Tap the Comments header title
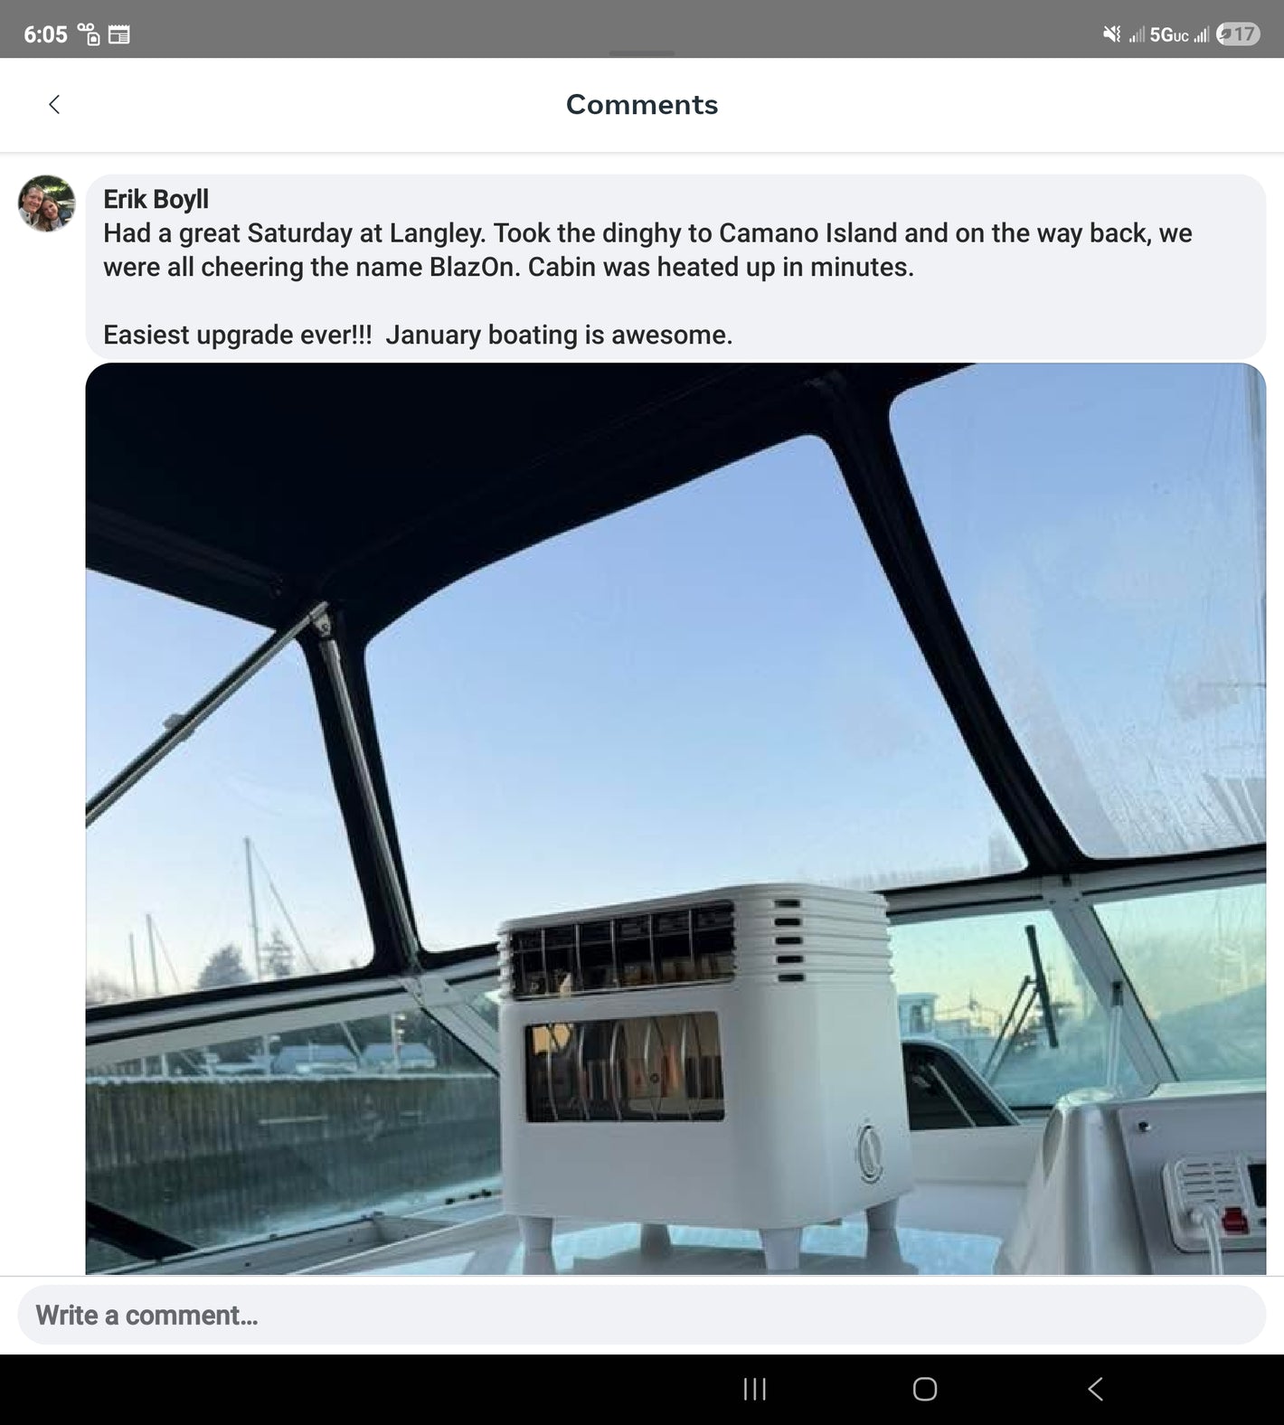1284x1425 pixels. (642, 105)
